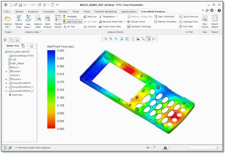Open Help icon in ribbon corner
This screenshot has width=225, height=154.
tap(219, 10)
